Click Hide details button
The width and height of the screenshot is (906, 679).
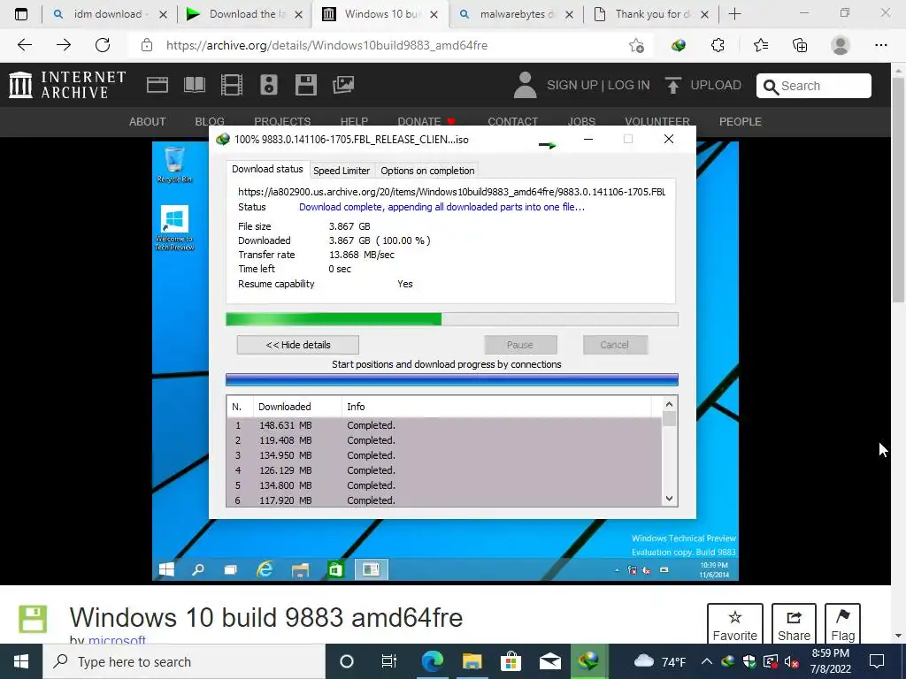pos(298,345)
